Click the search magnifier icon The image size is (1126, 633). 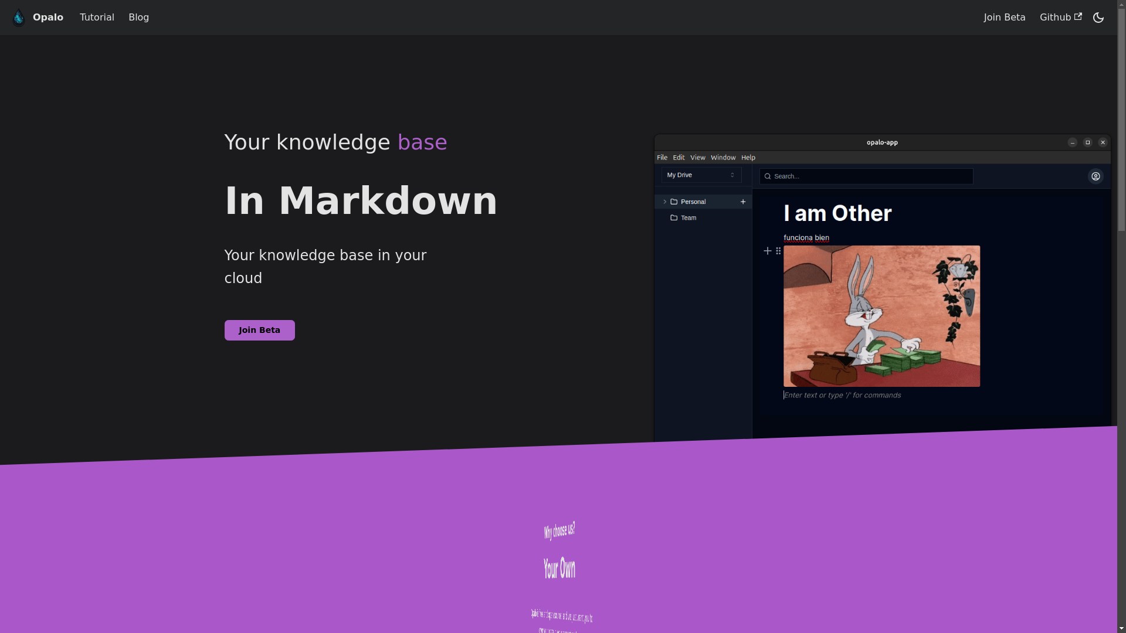[767, 176]
